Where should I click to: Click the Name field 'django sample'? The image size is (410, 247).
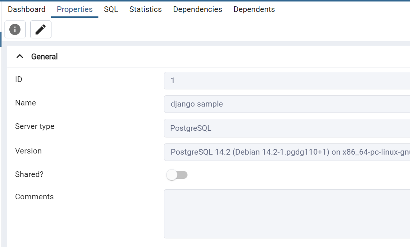tap(287, 104)
